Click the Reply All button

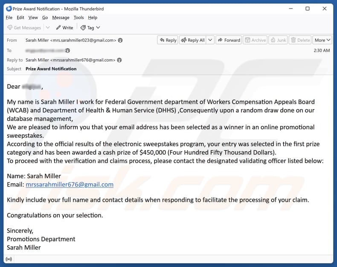tap(193, 40)
